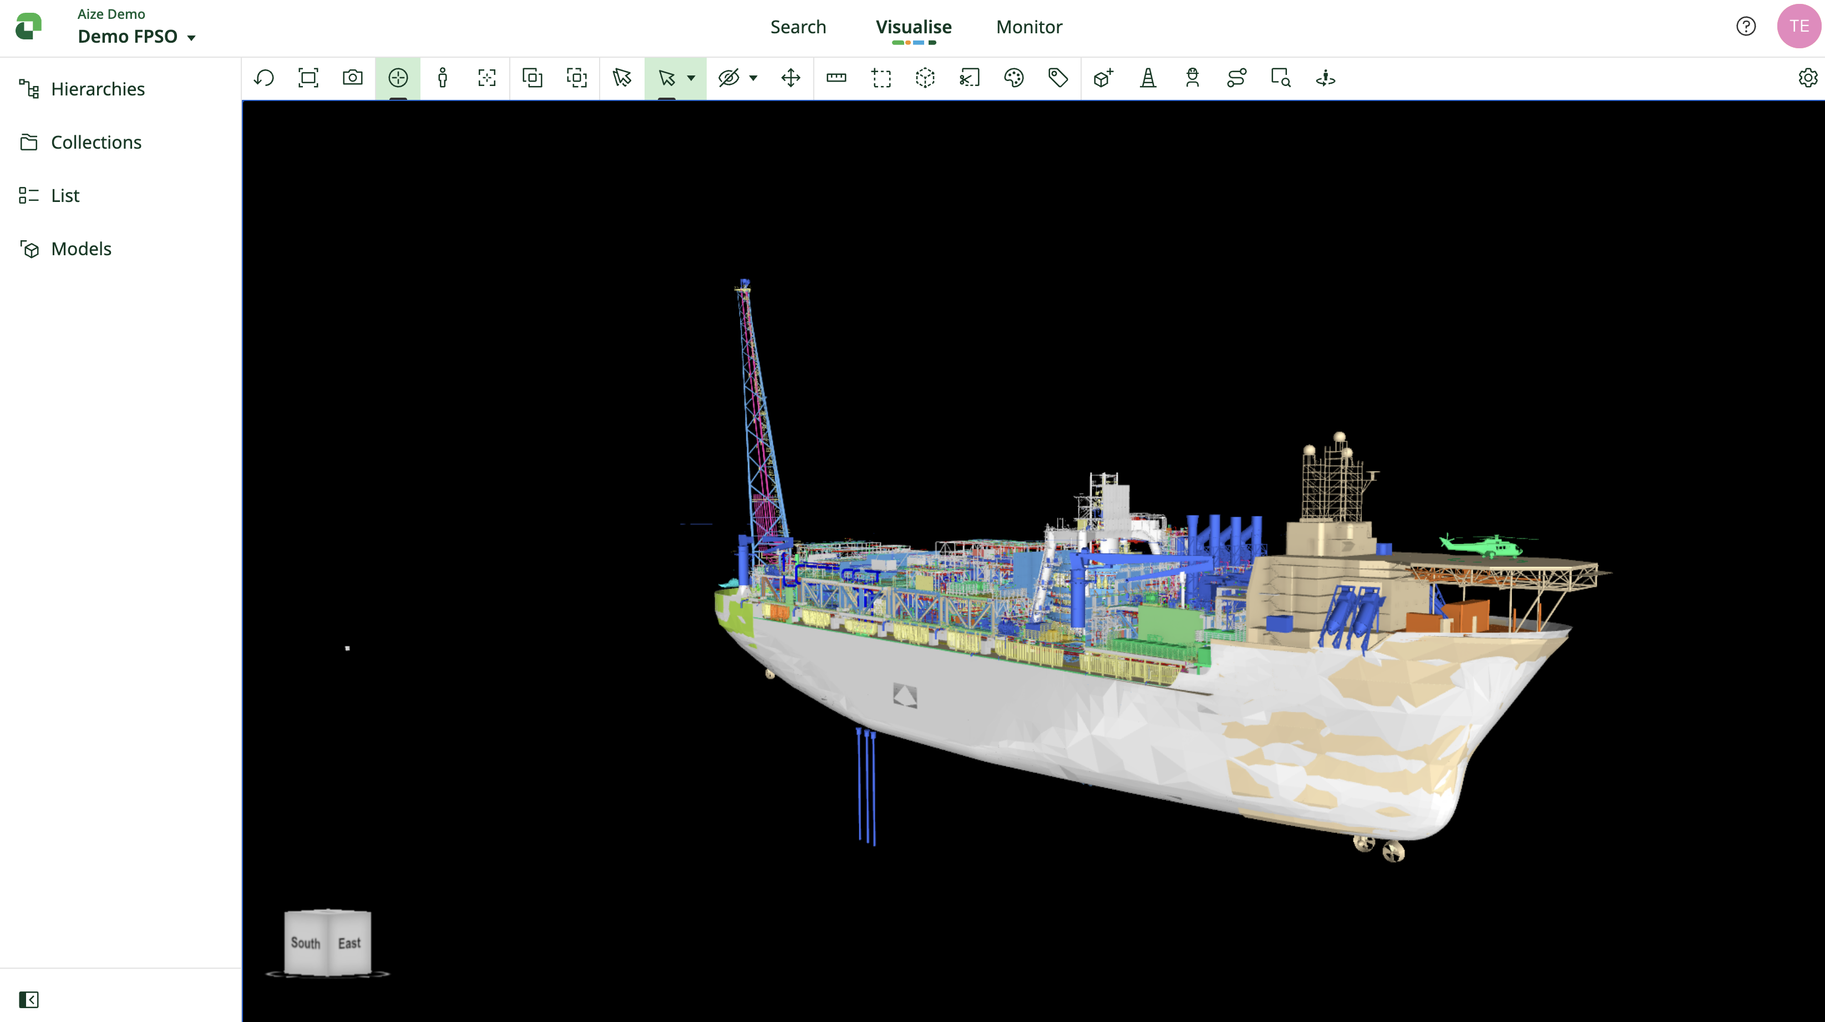1825x1022 pixels.
Task: Collapse the left sidebar panel
Action: coord(29,999)
